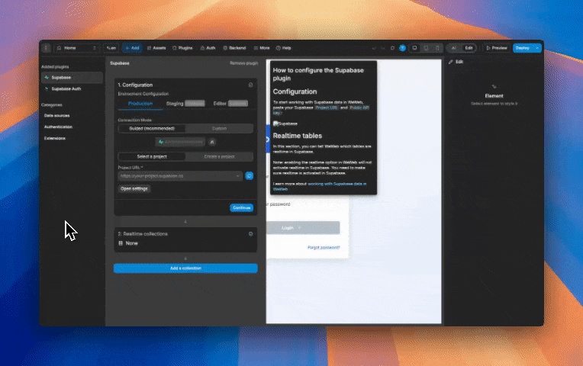Click the Add button in toolbar
The width and height of the screenshot is (583, 366).
[132, 48]
